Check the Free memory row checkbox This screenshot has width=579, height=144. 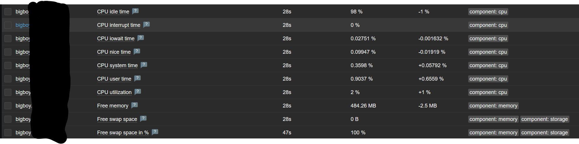(8, 106)
